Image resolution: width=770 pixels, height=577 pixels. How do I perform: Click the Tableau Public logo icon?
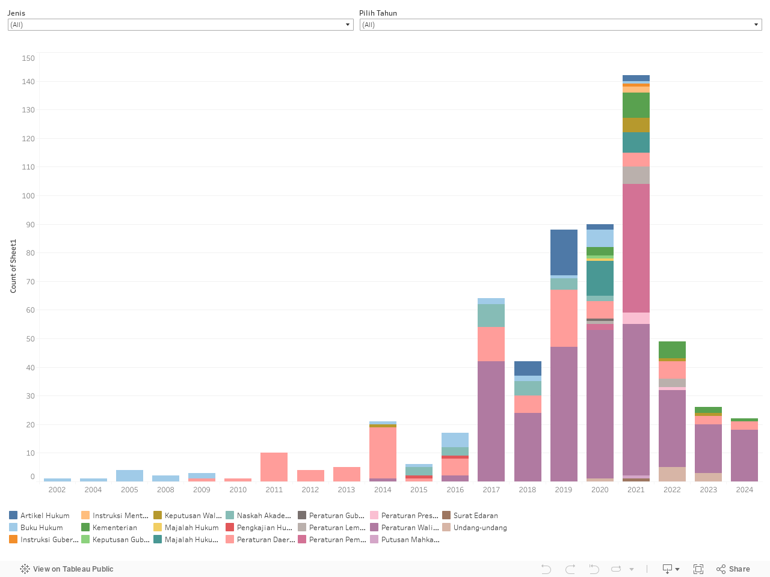(x=25, y=569)
